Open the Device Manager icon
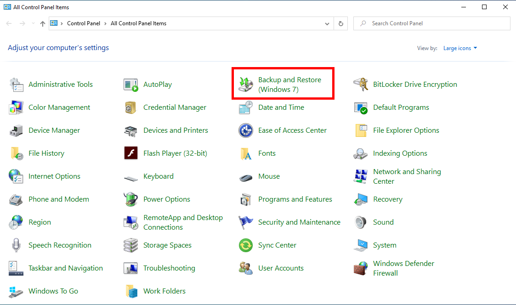 [16, 130]
